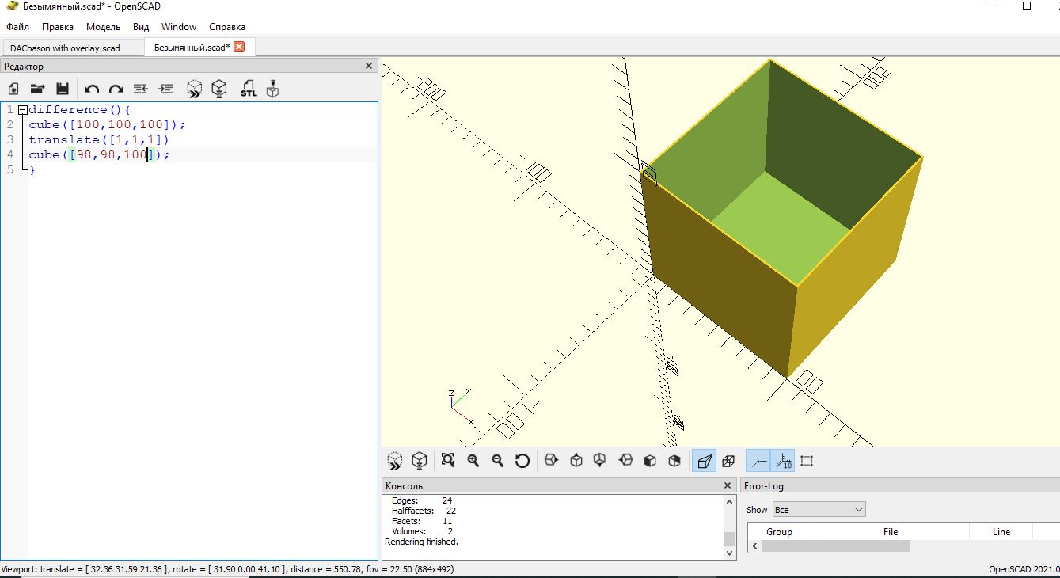Reset the 3D view
This screenshot has height=578, width=1060.
point(522,460)
